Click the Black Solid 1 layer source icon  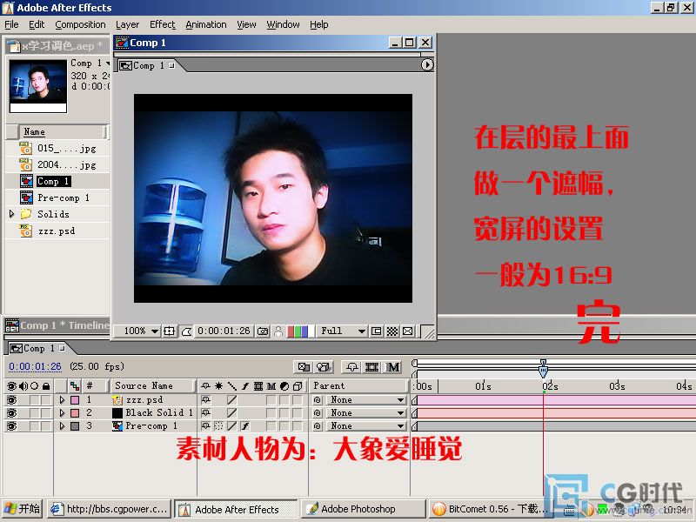click(117, 412)
